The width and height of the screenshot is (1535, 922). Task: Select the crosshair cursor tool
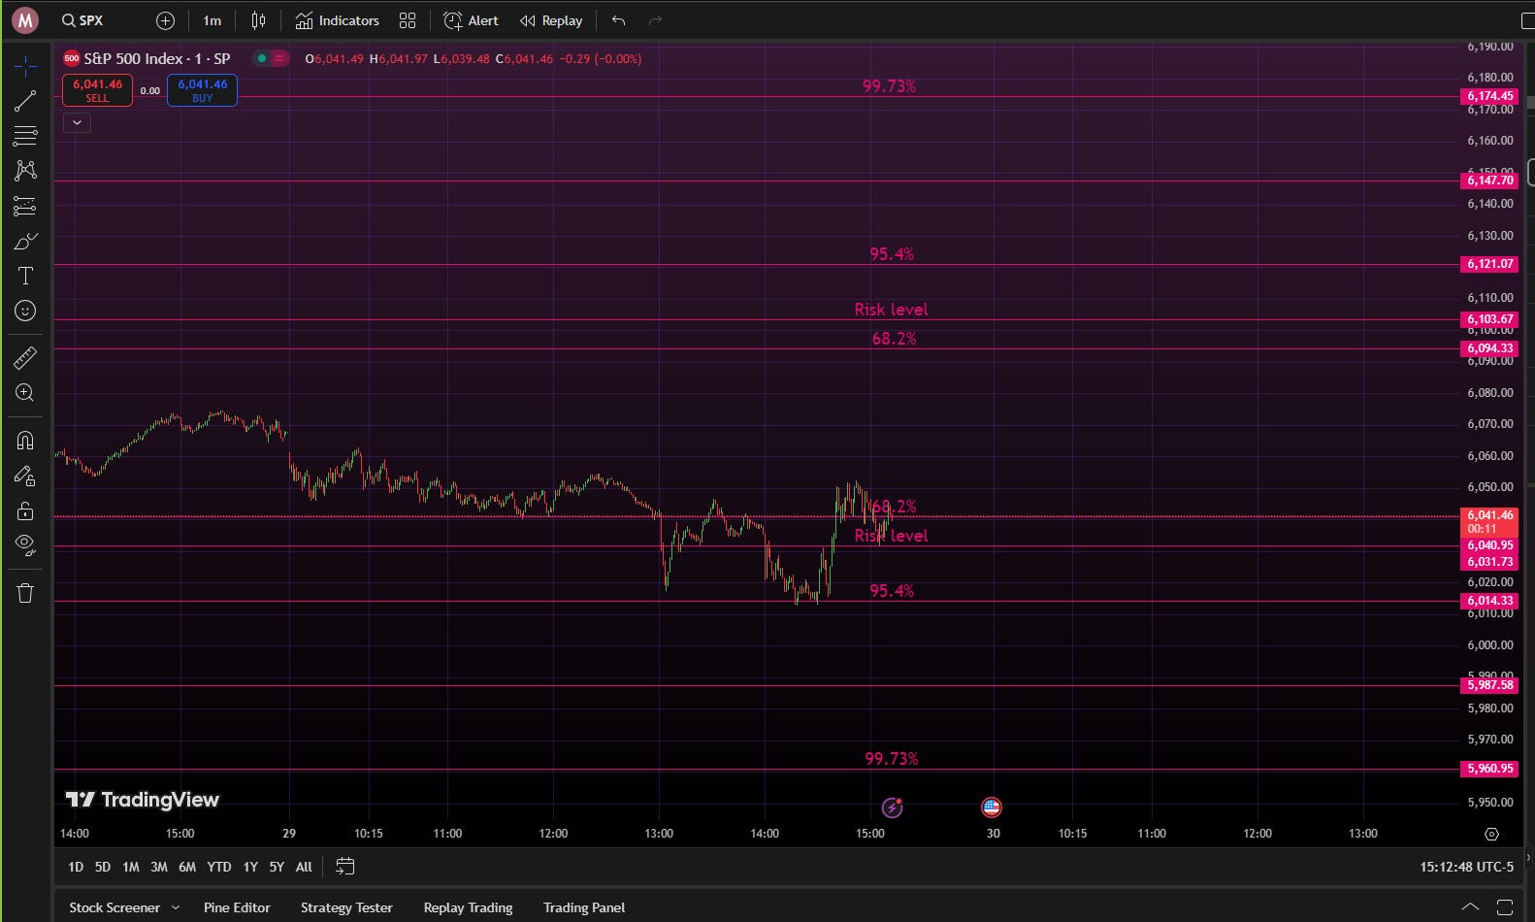pos(25,66)
